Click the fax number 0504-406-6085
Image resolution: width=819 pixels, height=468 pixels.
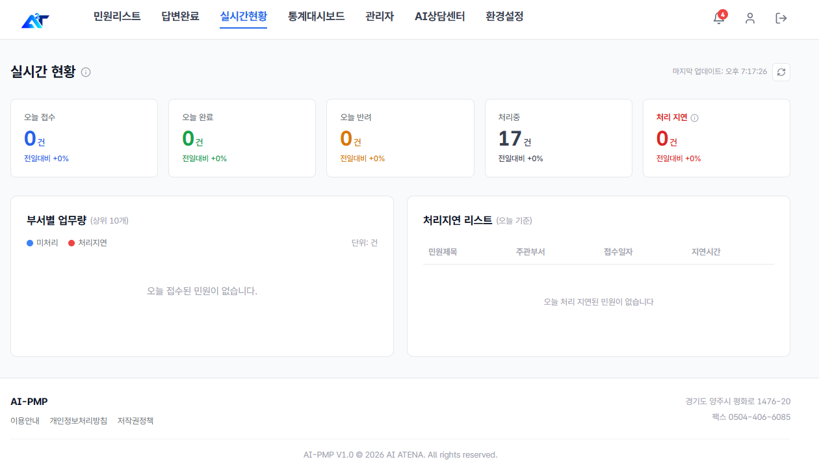click(759, 417)
